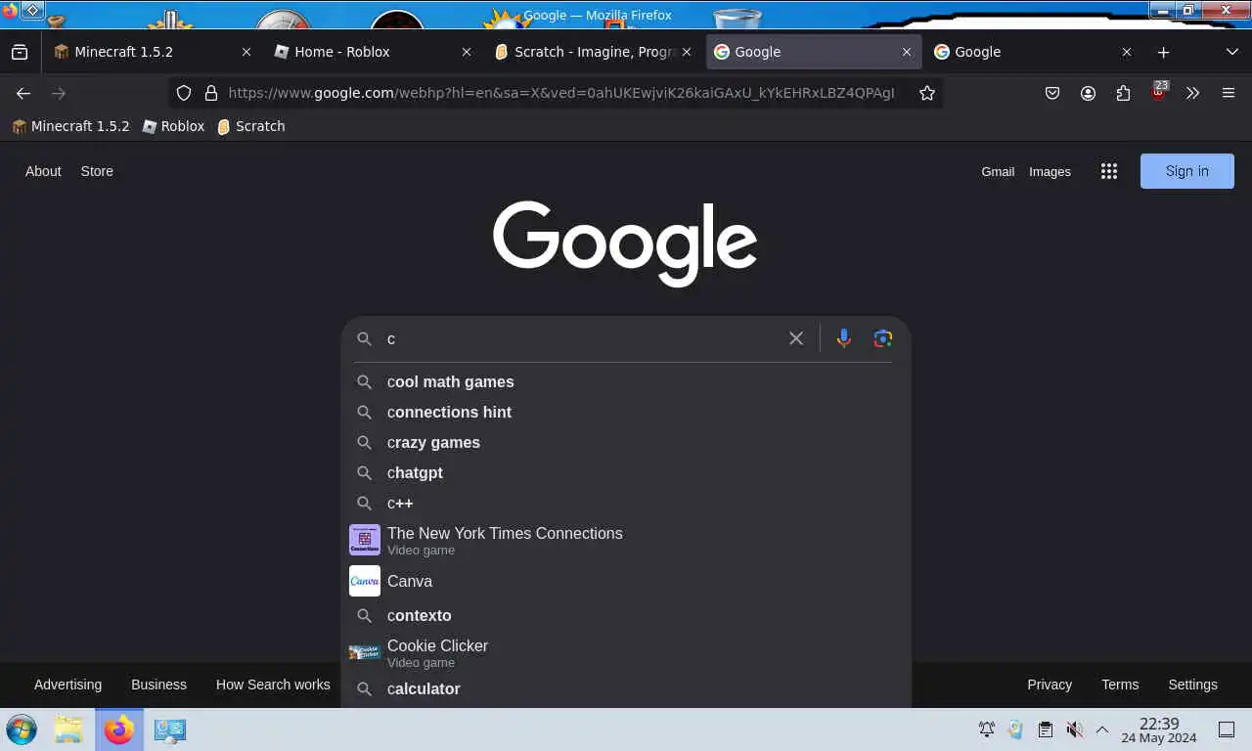This screenshot has width=1252, height=751.
Task: Open the Images link
Action: pos(1050,171)
